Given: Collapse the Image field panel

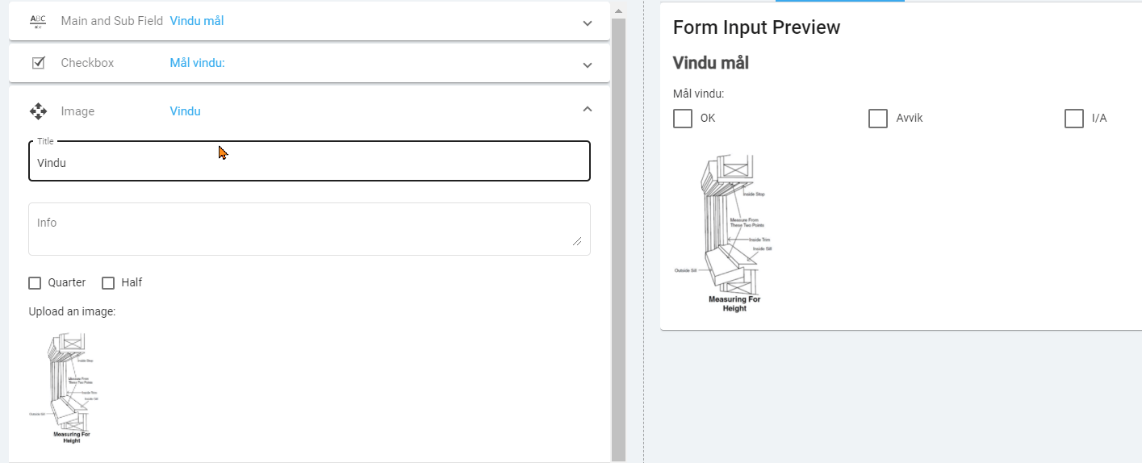Looking at the screenshot, I should coord(588,110).
